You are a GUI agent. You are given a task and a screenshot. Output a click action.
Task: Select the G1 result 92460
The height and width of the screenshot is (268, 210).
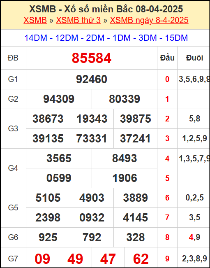(92, 79)
